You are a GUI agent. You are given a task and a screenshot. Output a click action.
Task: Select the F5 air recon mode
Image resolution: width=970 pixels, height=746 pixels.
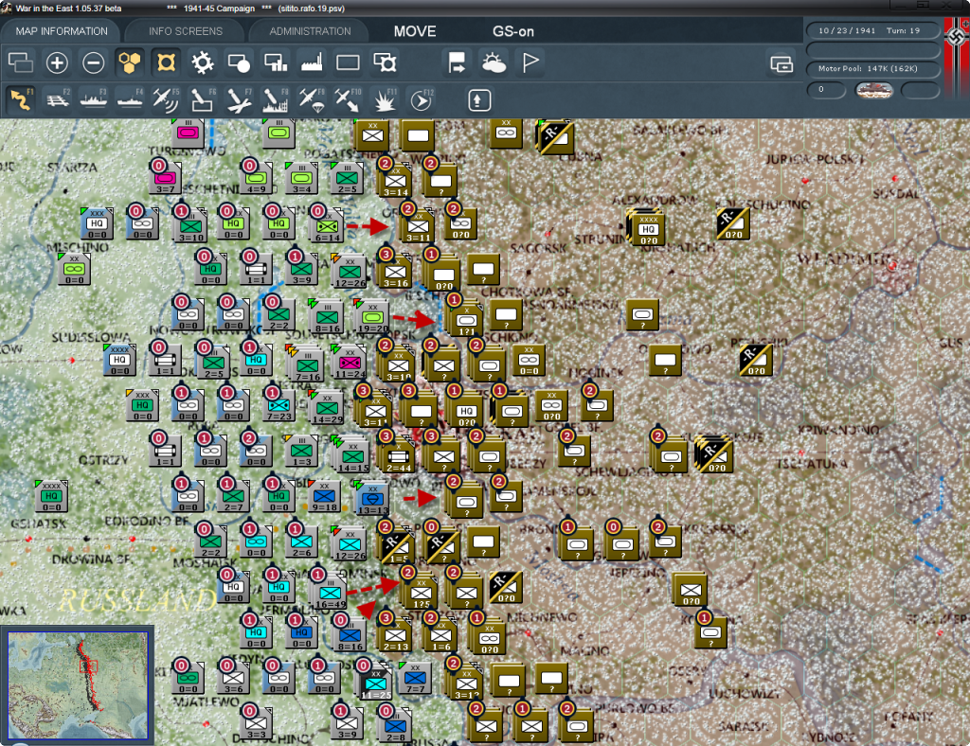point(166,99)
